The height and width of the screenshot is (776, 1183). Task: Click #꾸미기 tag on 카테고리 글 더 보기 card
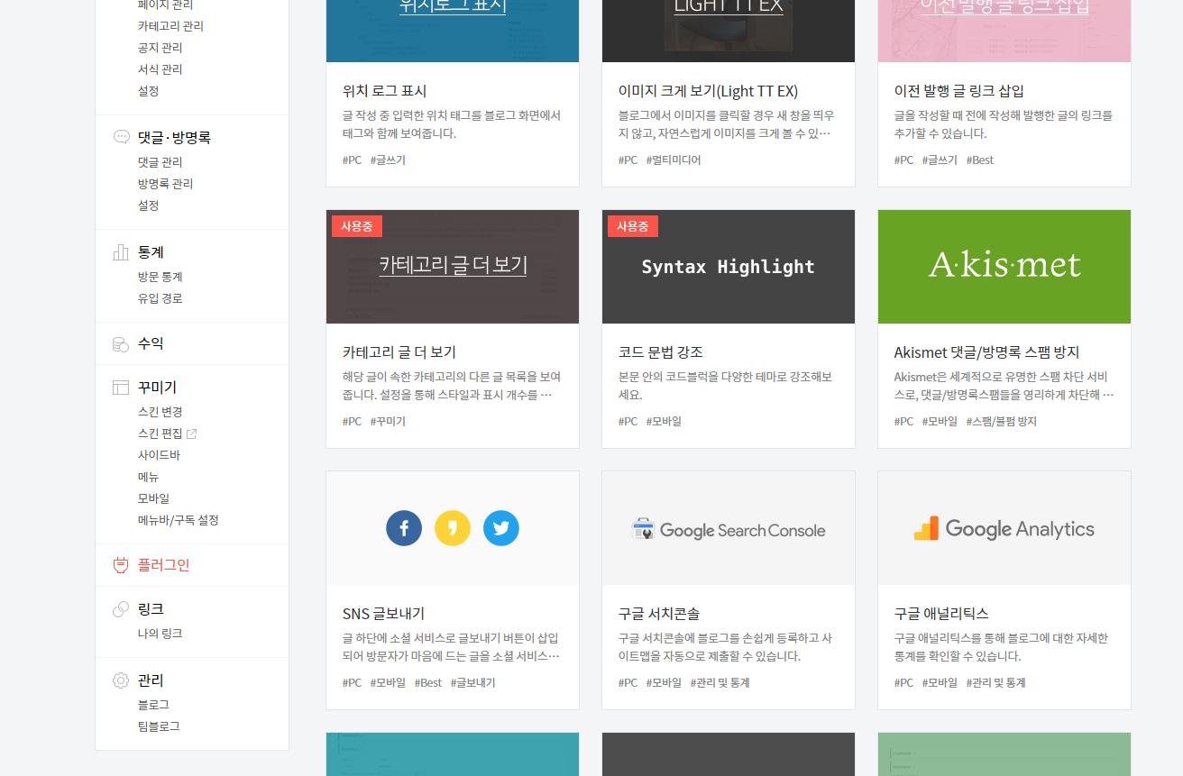tap(388, 422)
